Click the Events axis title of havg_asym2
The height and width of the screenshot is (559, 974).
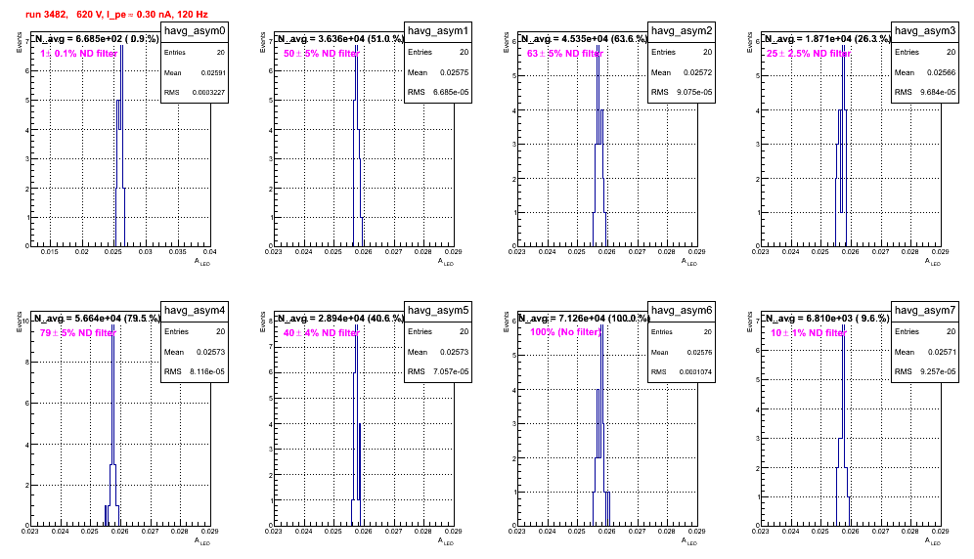coord(507,42)
